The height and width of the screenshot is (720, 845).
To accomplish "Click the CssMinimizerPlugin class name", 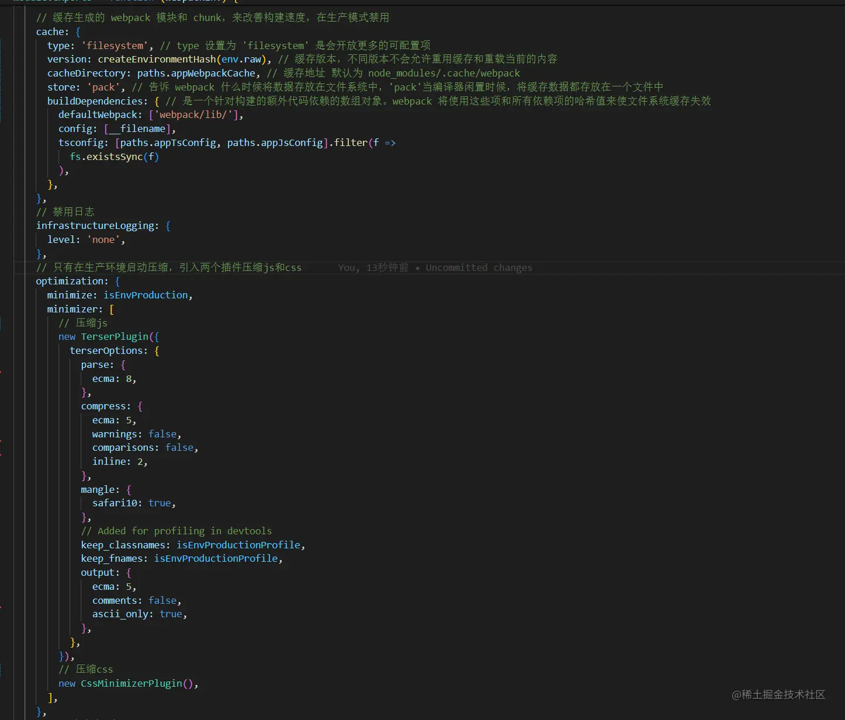I will (x=131, y=683).
